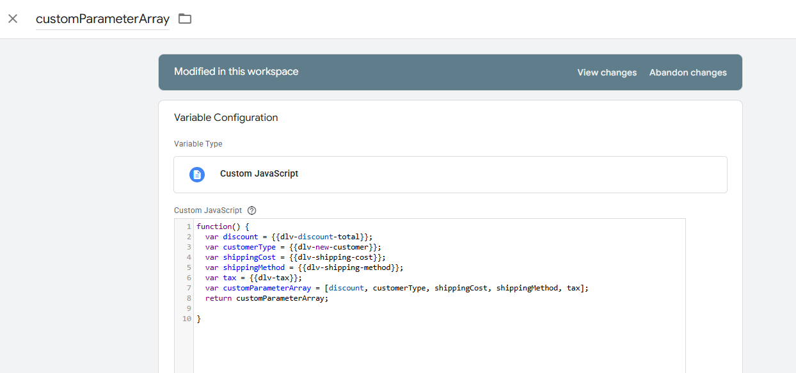796x373 pixels.
Task: Click the 'Modified in this workspace' banner text
Action: pos(236,72)
